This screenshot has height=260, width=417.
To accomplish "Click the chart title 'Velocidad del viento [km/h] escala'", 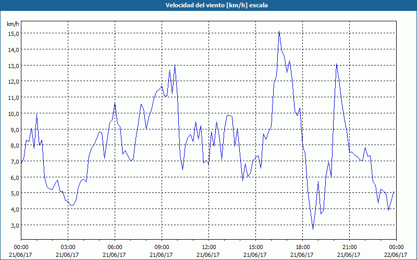I will tap(216, 5).
